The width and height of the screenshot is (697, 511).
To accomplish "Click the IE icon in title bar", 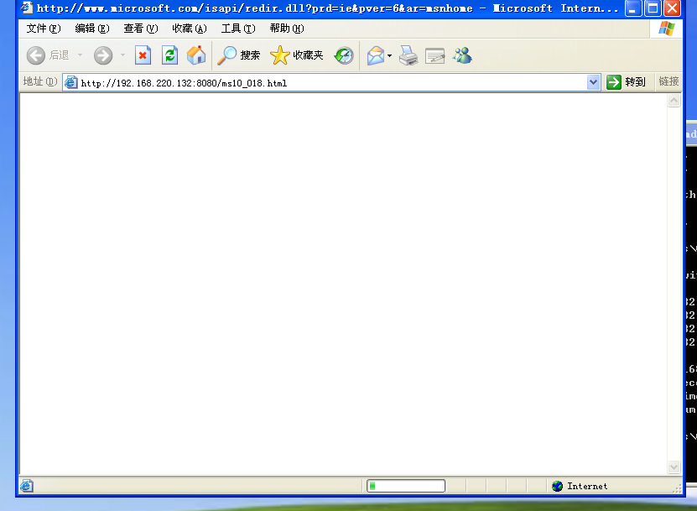I will pos(26,8).
